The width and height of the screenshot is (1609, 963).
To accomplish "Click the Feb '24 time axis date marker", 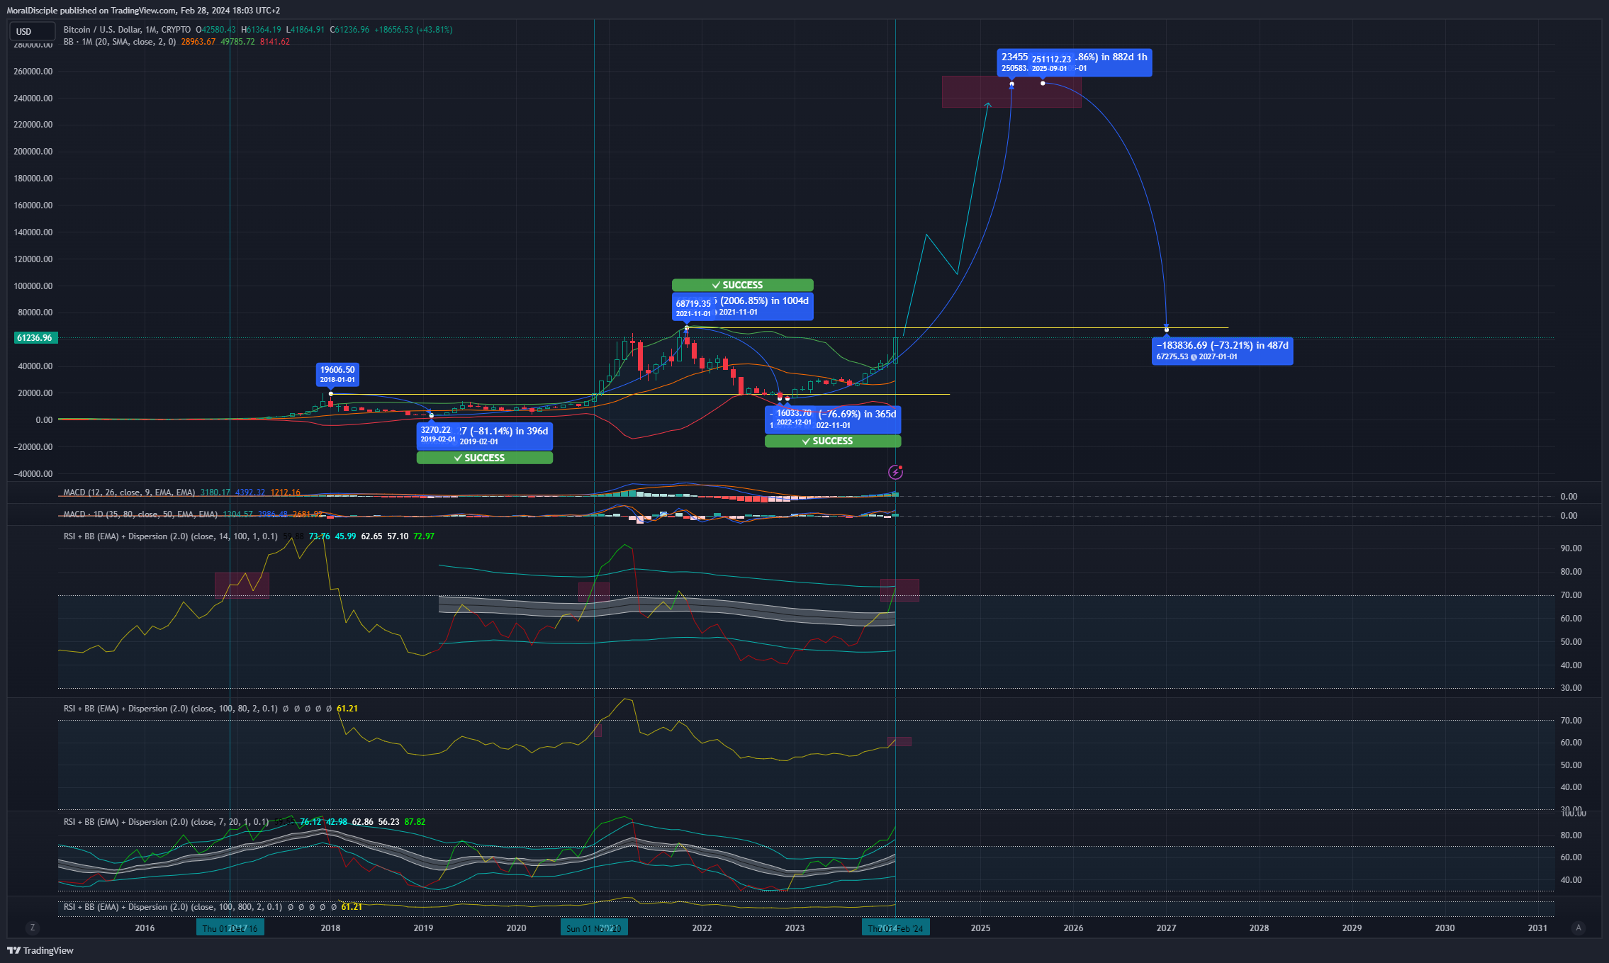I will 896,928.
